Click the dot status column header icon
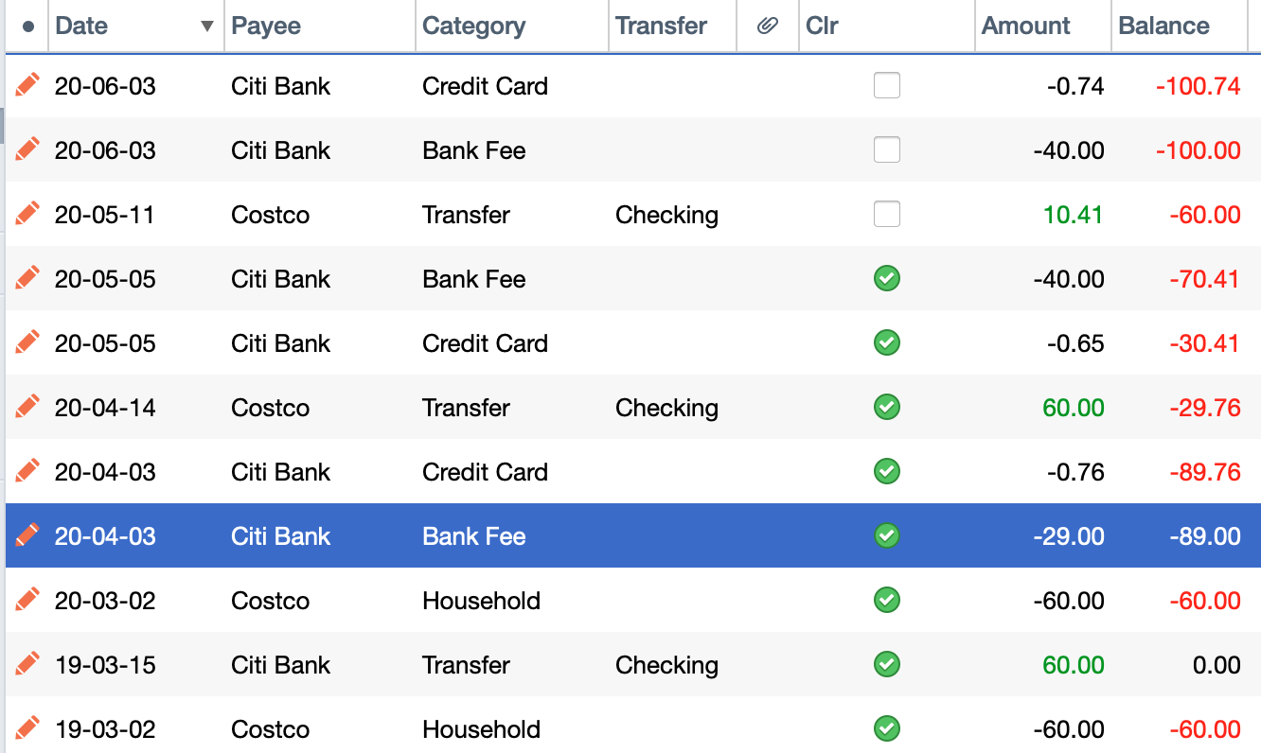This screenshot has width=1261, height=753. (x=27, y=26)
